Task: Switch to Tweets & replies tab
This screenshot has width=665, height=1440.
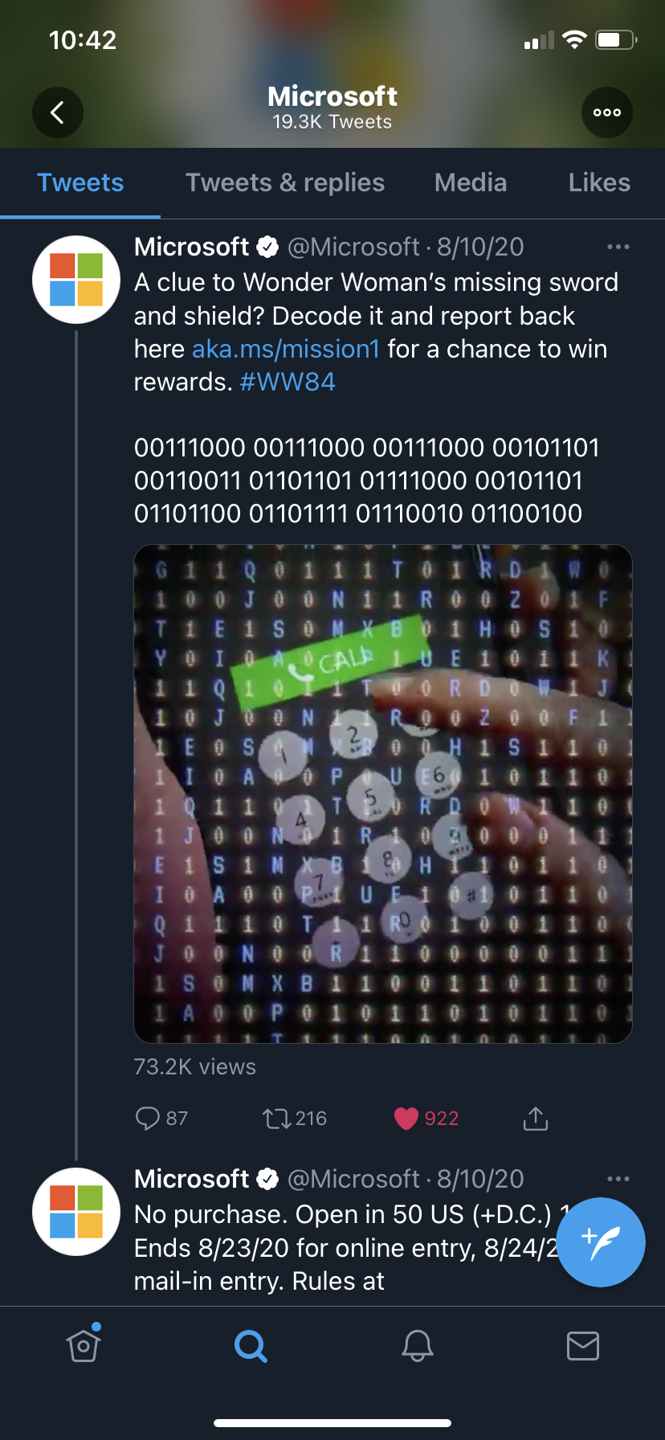Action: pyautogui.click(x=285, y=182)
